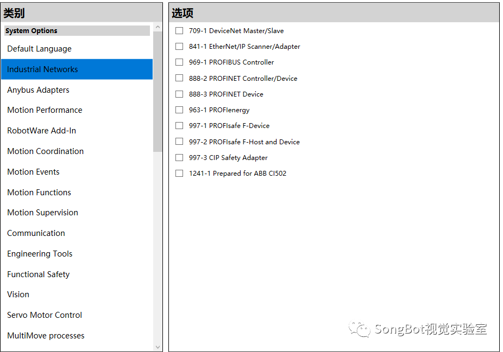The width and height of the screenshot is (503, 352).
Task: Select Motion Events category
Action: (77, 172)
